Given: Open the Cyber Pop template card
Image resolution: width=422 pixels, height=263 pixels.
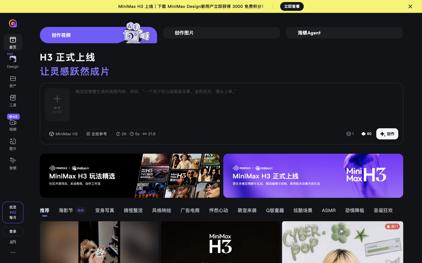Looking at the screenshot, I should (343, 242).
